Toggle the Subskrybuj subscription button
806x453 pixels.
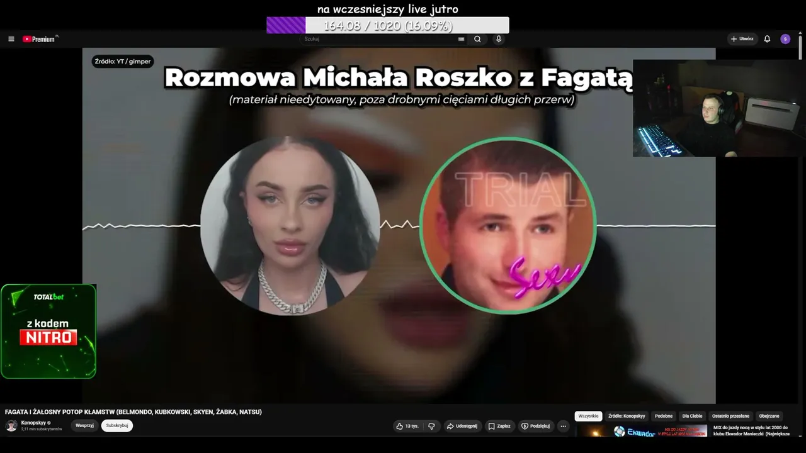[x=117, y=426]
